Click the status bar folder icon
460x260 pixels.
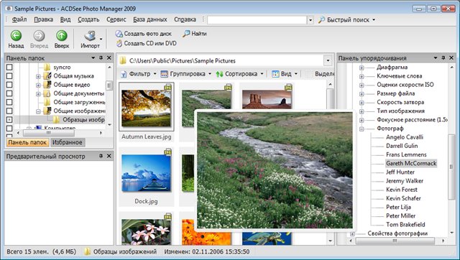coord(87,251)
